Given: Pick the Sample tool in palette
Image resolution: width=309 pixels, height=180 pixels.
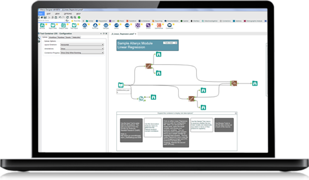Looking at the screenshot, I should point(106,26).
